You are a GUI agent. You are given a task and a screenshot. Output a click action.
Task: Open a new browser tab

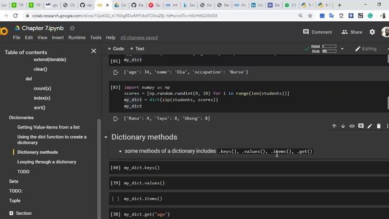339,5
